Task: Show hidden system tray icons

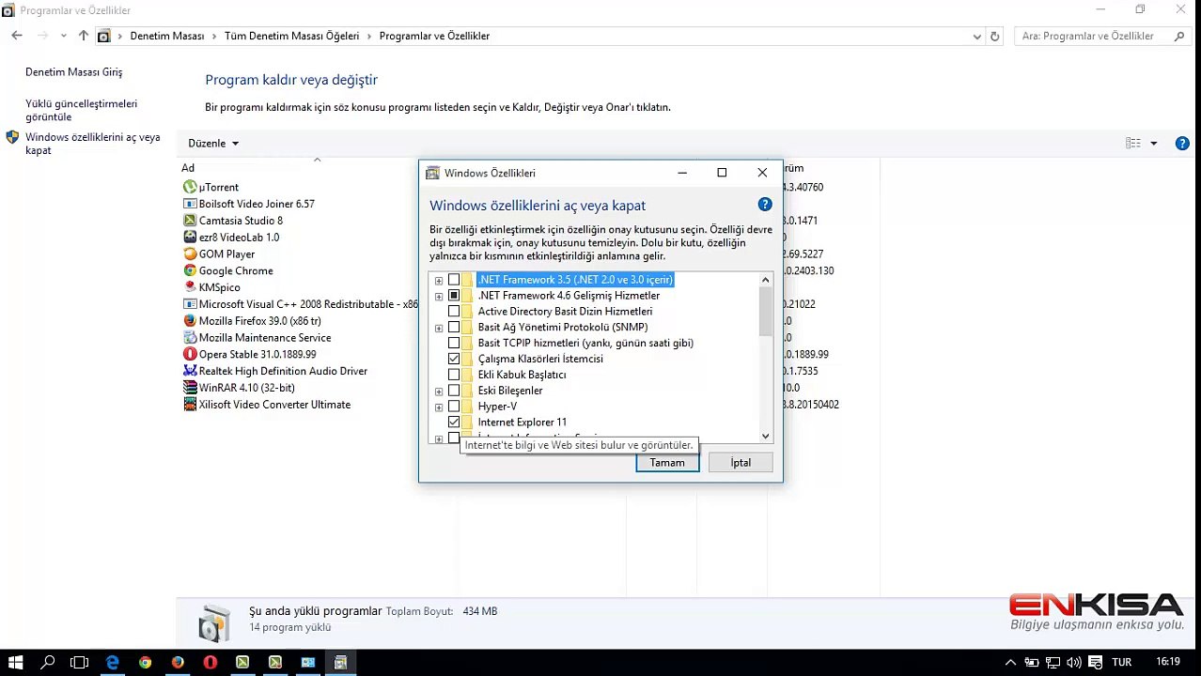Action: coord(1011,662)
